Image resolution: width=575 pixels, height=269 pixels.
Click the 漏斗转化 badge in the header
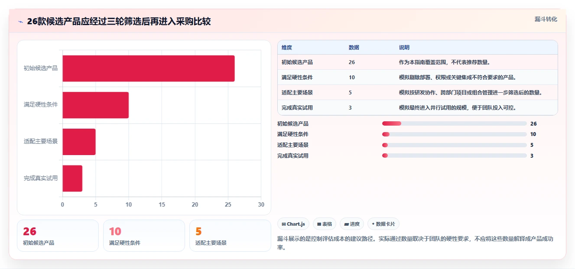546,19
